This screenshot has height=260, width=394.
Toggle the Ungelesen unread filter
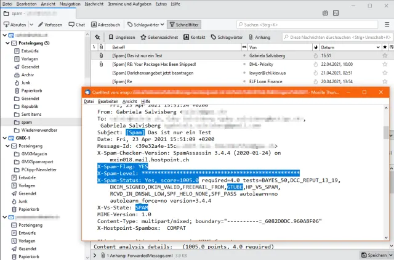121,37
